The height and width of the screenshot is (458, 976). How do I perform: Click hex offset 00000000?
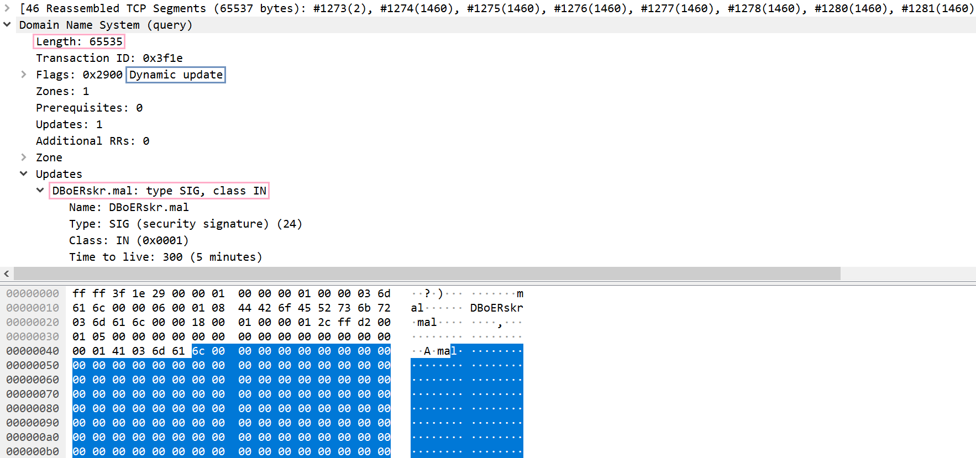(x=33, y=293)
